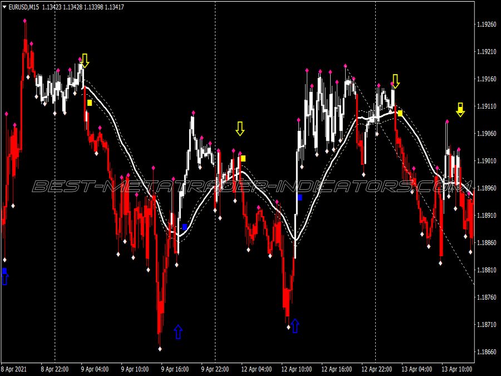The image size is (501, 376).
Task: Select blue buy arrow above 9 Apr 16:00
Action: (178, 332)
